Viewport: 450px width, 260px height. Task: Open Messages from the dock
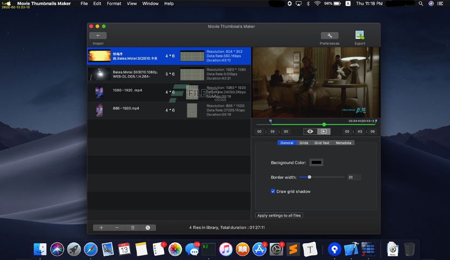pos(192,249)
